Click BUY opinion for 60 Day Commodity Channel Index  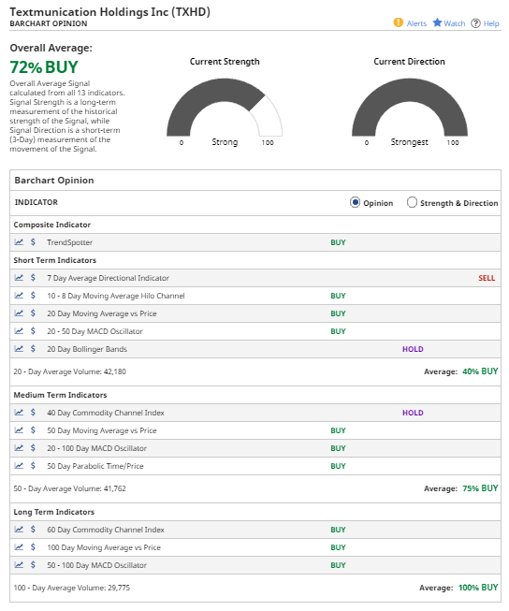tap(338, 530)
